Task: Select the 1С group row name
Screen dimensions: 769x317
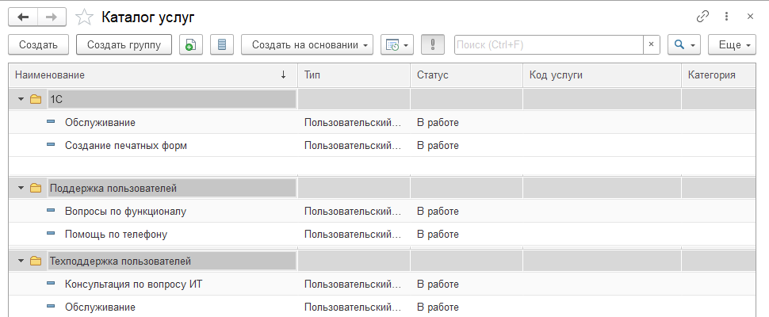Action: pyautogui.click(x=172, y=100)
